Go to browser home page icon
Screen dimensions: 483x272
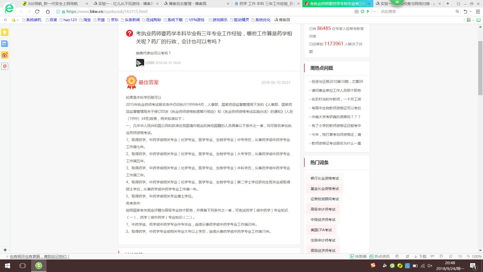coord(48,12)
